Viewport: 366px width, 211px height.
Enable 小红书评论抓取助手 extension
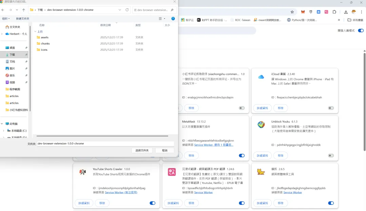pyautogui.click(x=242, y=108)
